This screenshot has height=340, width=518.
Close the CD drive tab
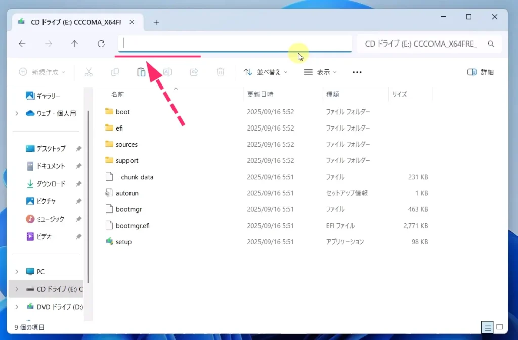pos(132,22)
